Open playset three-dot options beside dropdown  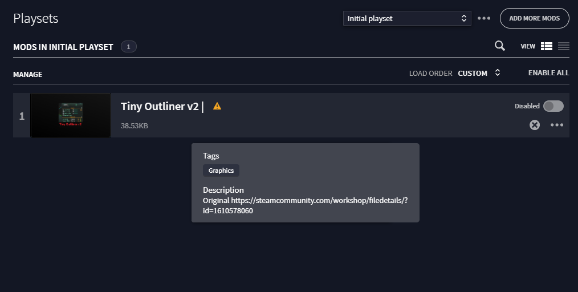click(x=483, y=18)
